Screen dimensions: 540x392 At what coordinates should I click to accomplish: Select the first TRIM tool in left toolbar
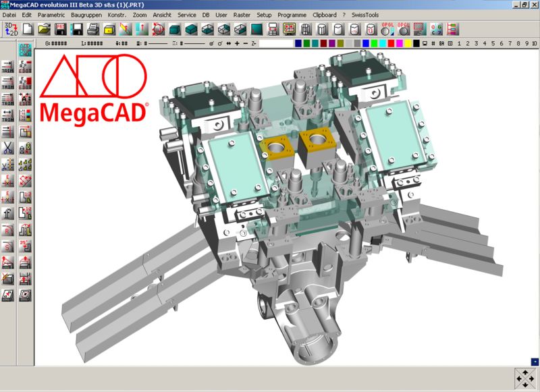coord(9,67)
